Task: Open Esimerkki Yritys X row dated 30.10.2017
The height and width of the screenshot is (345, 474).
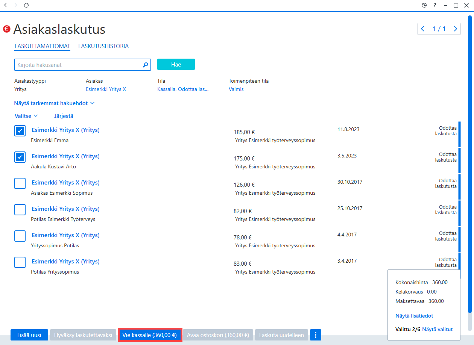Action: pos(65,183)
